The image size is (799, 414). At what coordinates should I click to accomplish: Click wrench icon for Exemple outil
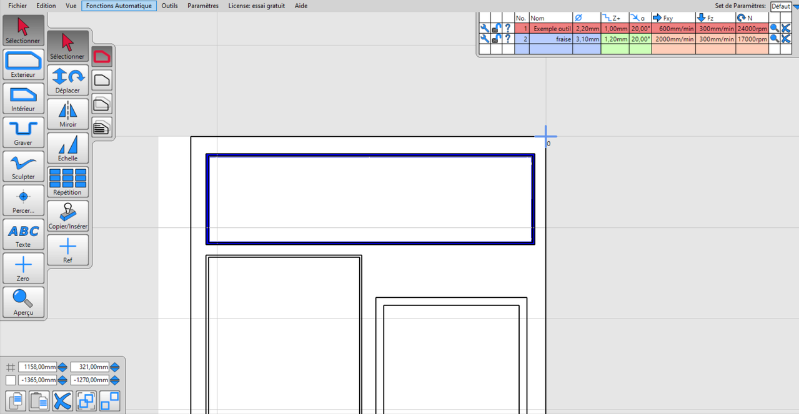pyautogui.click(x=484, y=29)
